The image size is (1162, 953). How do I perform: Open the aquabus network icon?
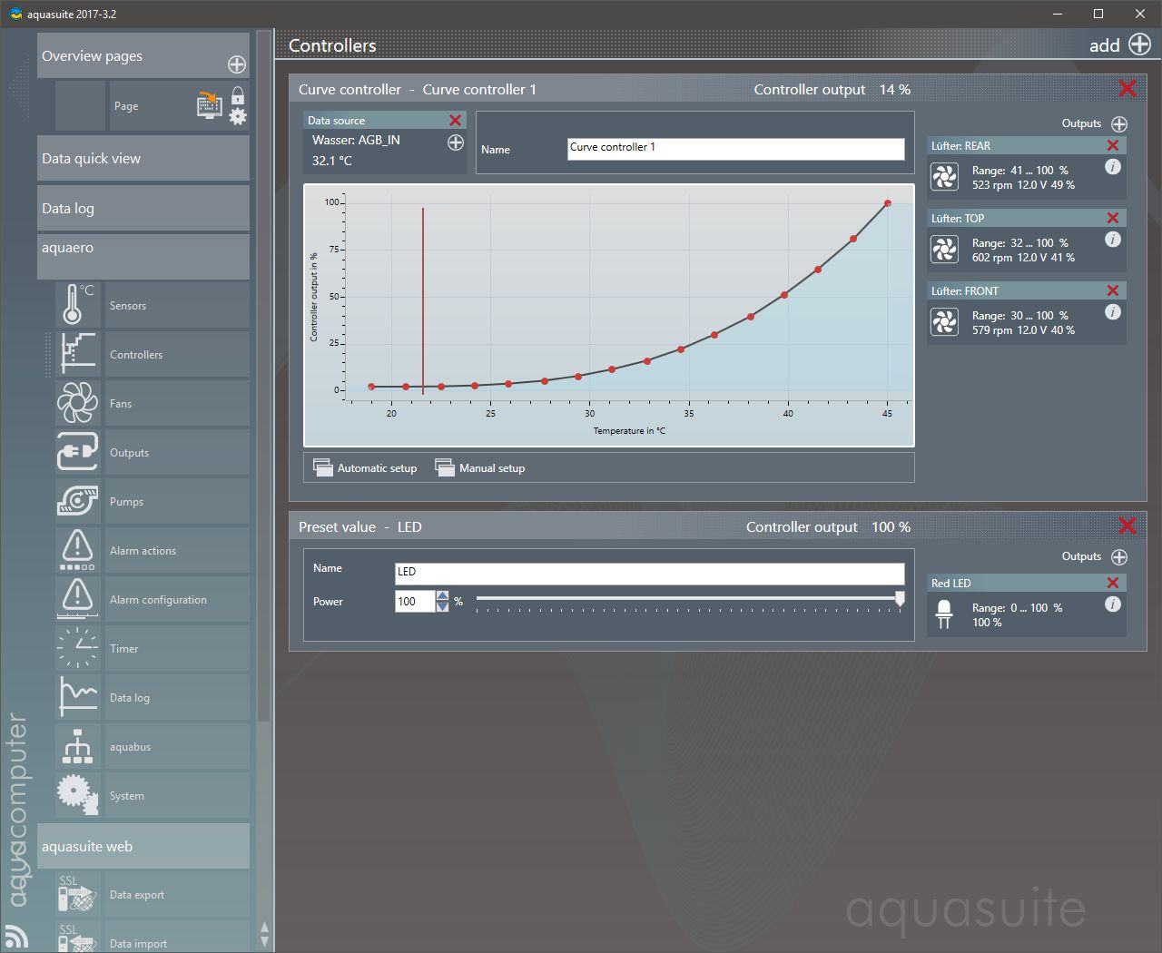click(x=78, y=745)
